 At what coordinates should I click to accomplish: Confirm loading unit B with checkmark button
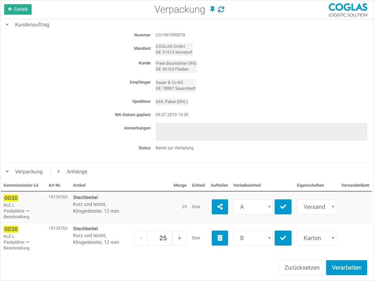pyautogui.click(x=283, y=238)
